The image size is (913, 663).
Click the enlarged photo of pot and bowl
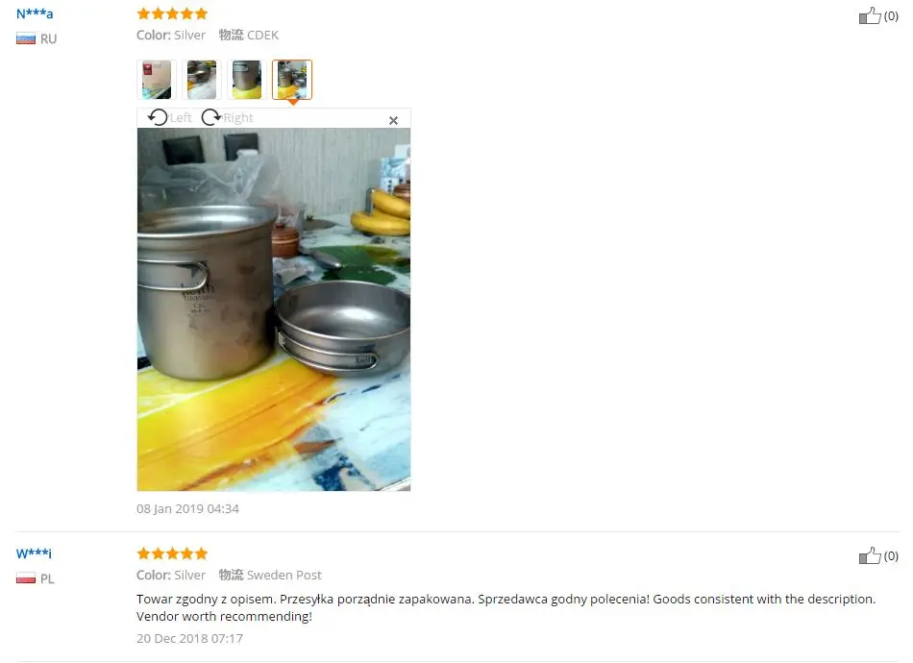coord(274,309)
